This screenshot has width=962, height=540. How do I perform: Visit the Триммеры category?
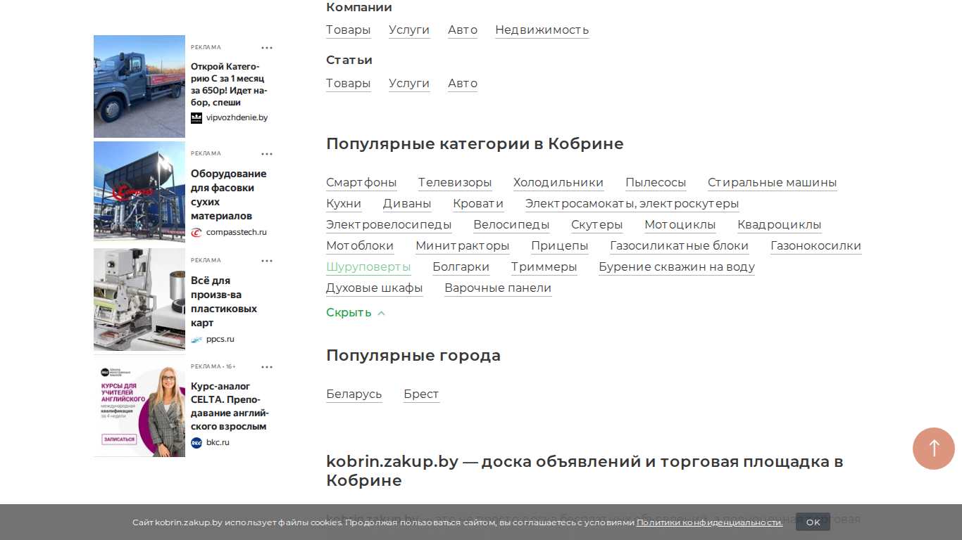[544, 267]
